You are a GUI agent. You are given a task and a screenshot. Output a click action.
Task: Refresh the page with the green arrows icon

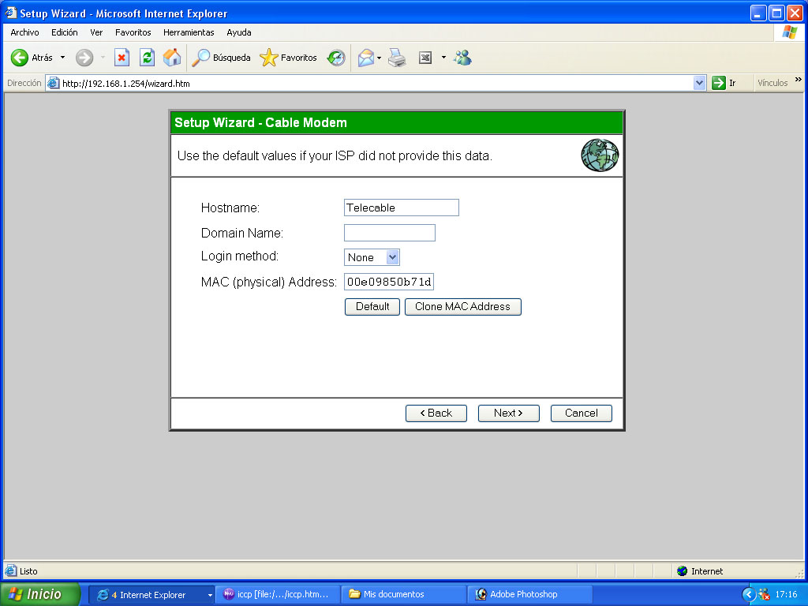point(148,58)
